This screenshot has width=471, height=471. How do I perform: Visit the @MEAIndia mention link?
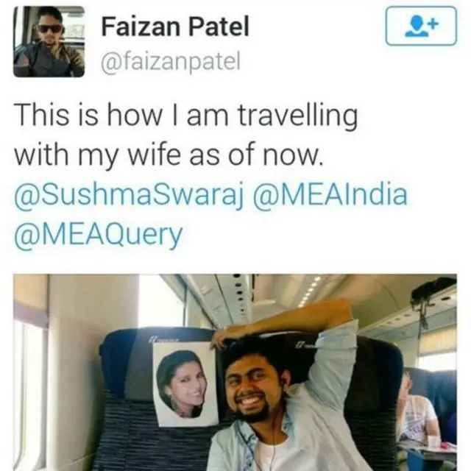(330, 194)
